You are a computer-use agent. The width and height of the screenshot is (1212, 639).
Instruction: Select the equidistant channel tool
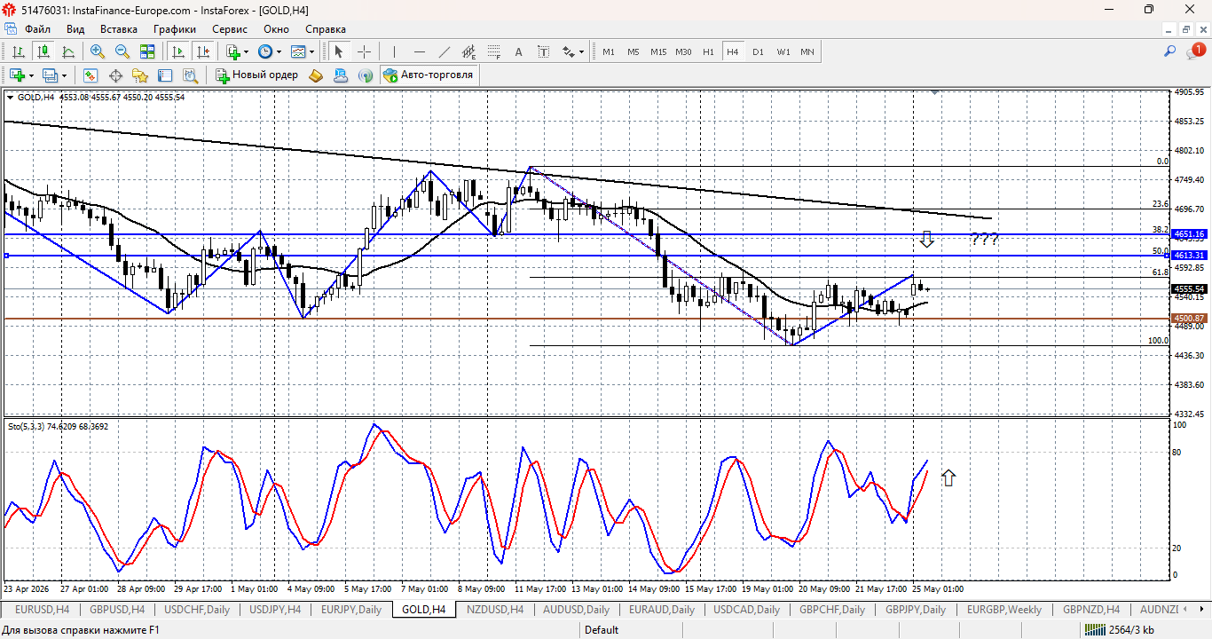pos(469,51)
